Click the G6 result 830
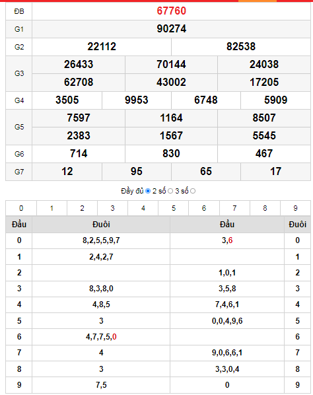The width and height of the screenshot is (313, 395). coord(171,154)
